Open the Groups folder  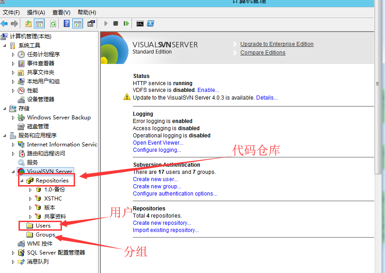pos(46,235)
